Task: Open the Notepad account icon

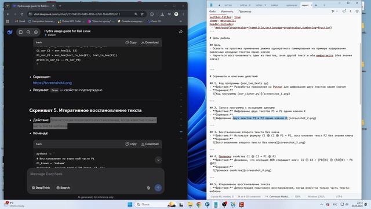Action: pyautogui.click(x=350, y=12)
